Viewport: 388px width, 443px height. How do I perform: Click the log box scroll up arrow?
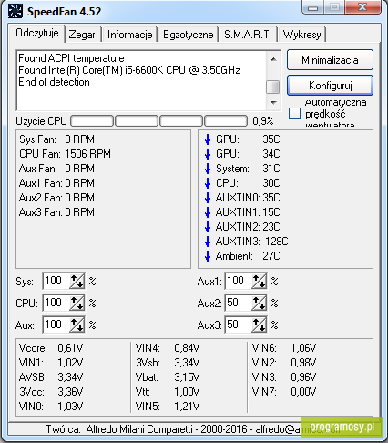(x=273, y=59)
